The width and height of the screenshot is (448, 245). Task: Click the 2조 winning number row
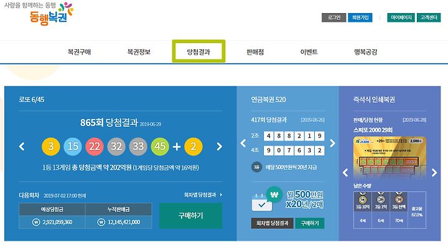click(287, 136)
